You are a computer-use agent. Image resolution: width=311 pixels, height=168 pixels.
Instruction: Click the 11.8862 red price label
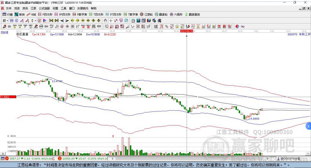pos(8,97)
